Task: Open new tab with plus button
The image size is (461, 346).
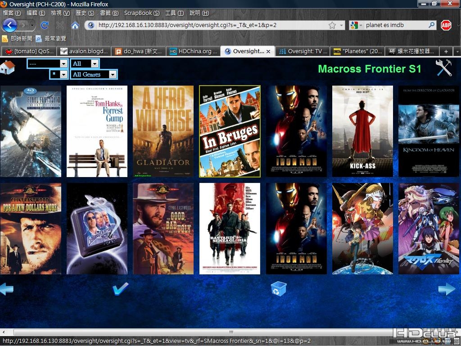Action: coord(446,51)
